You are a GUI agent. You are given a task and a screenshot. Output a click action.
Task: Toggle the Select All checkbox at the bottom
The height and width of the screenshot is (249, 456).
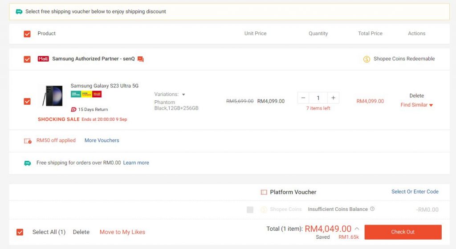click(20, 232)
